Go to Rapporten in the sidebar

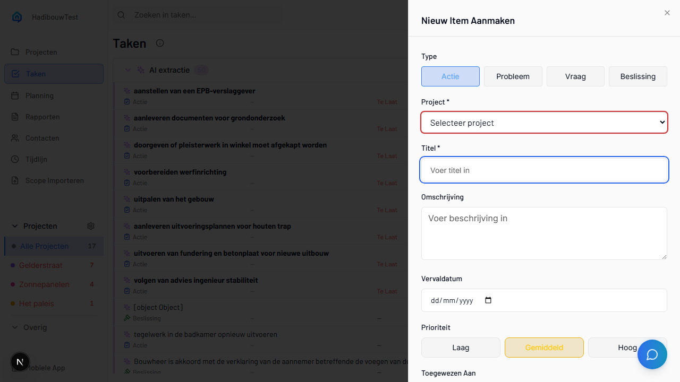[42, 117]
